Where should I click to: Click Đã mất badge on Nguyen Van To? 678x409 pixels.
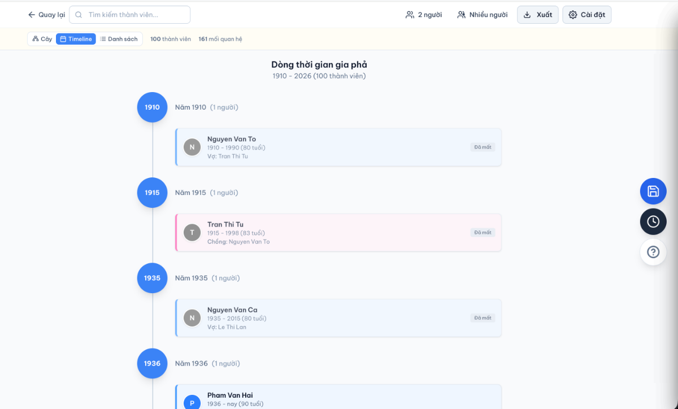[x=483, y=147]
